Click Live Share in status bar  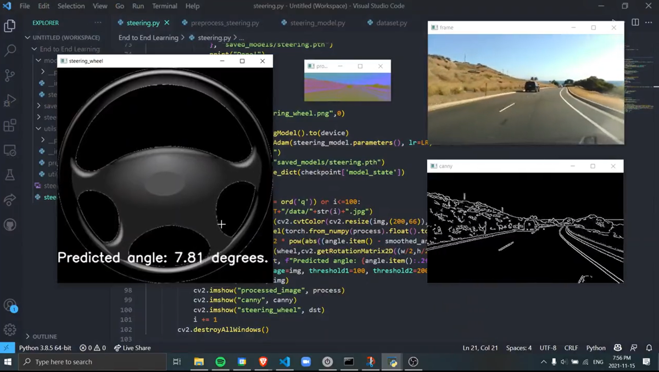(132, 348)
